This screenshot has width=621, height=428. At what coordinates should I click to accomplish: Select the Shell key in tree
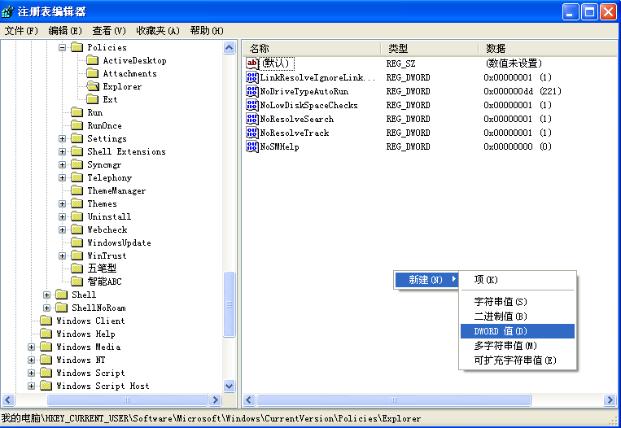pyautogui.click(x=84, y=295)
